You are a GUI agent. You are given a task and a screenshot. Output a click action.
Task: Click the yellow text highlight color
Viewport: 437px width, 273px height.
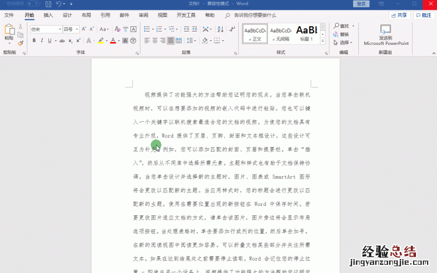coord(100,41)
